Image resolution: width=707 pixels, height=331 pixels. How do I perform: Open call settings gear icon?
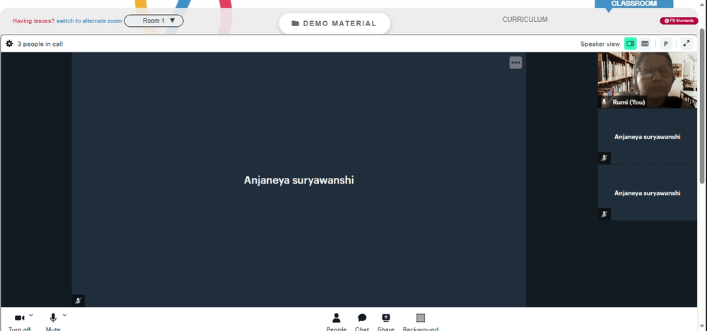[x=9, y=44]
